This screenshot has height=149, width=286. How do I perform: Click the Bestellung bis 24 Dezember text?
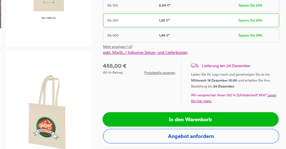[213, 86]
